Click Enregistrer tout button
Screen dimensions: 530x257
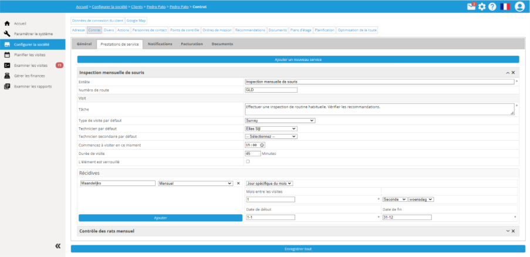tap(298, 249)
